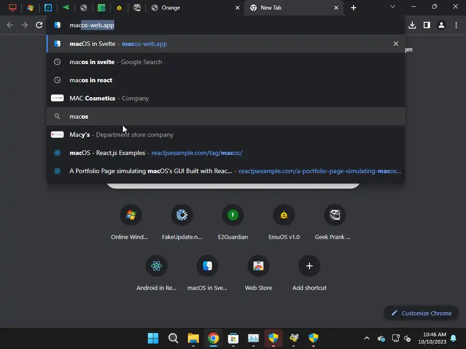466x349 pixels.
Task: Open the network tray icon
Action: 395,338
